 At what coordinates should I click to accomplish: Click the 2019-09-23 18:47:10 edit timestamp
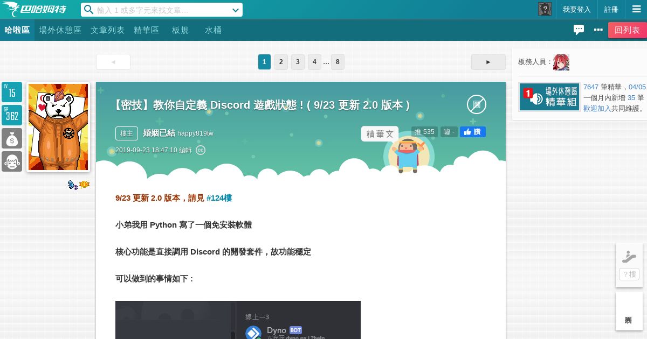coord(154,150)
